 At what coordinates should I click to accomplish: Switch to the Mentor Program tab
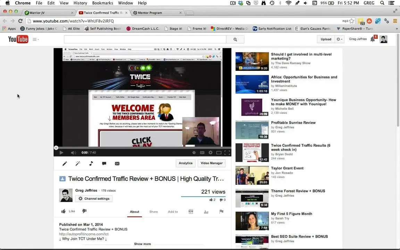click(157, 12)
